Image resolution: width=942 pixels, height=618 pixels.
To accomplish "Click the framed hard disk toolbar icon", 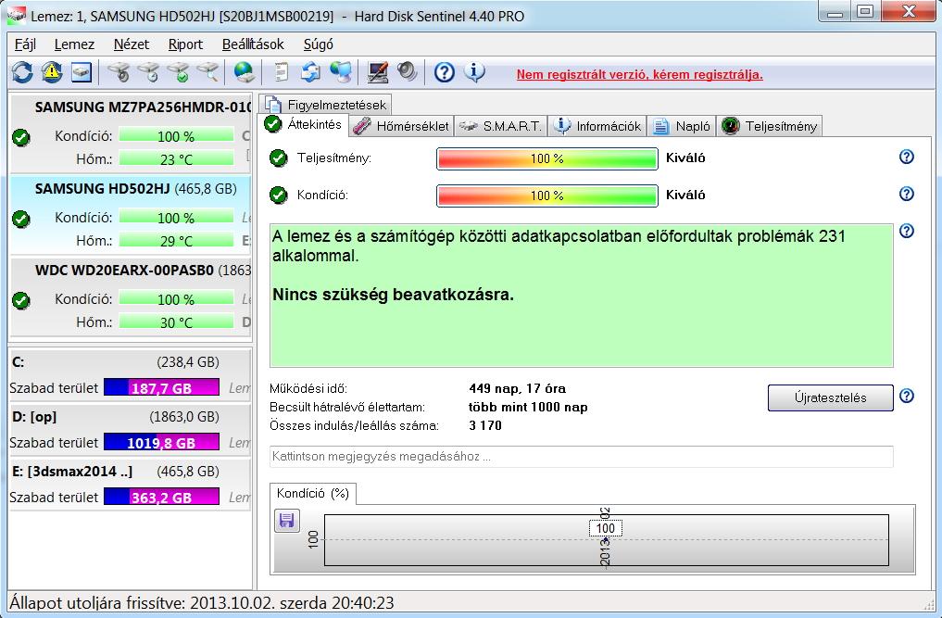I will click(82, 72).
